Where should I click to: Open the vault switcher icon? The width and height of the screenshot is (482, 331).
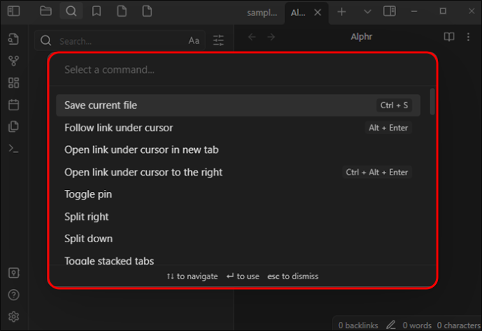[13, 272]
